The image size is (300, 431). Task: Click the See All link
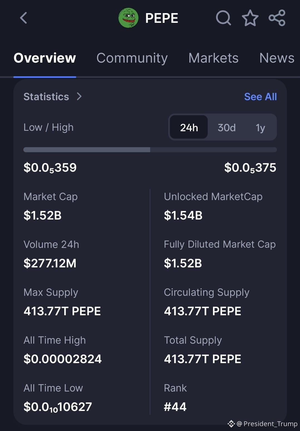tap(260, 97)
